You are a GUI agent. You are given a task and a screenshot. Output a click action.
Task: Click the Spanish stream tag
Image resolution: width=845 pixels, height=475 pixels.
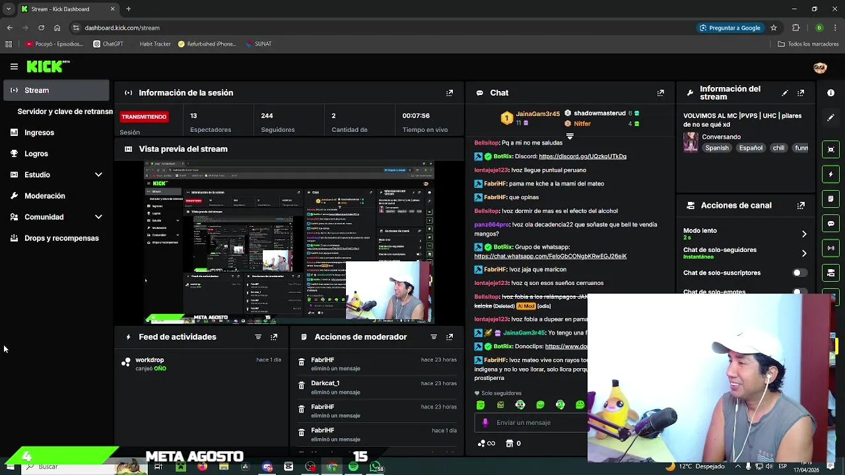(717, 148)
